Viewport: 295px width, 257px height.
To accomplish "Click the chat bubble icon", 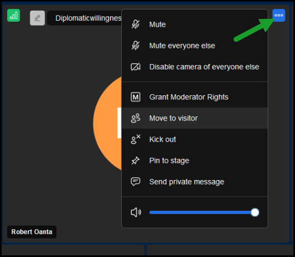I will tap(135, 182).
